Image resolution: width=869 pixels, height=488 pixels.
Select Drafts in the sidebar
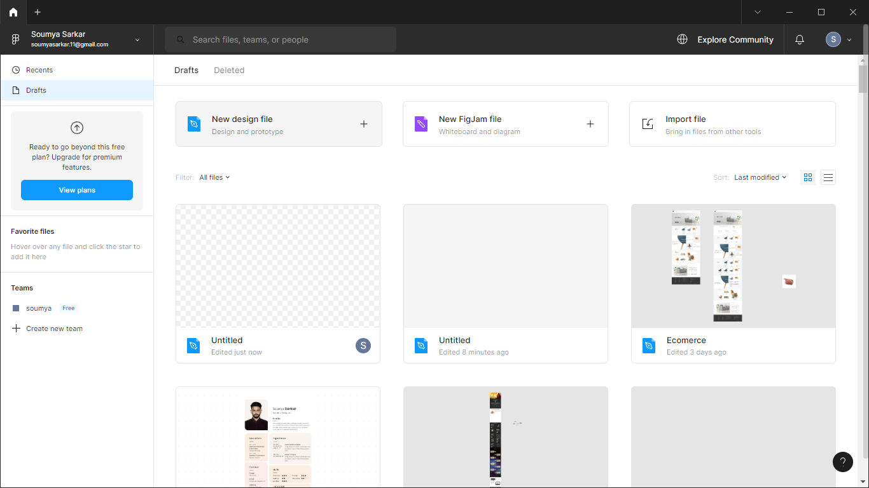tap(77, 90)
